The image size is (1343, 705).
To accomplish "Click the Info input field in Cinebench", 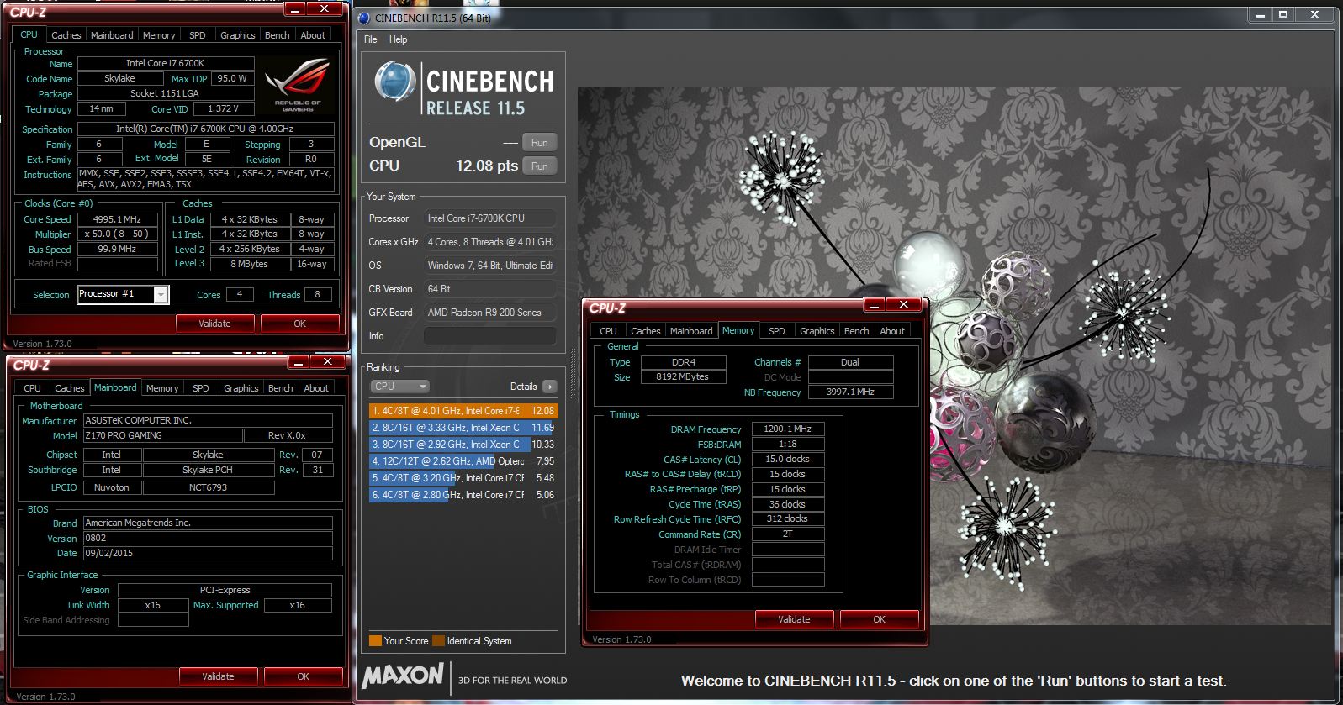I will (x=489, y=336).
